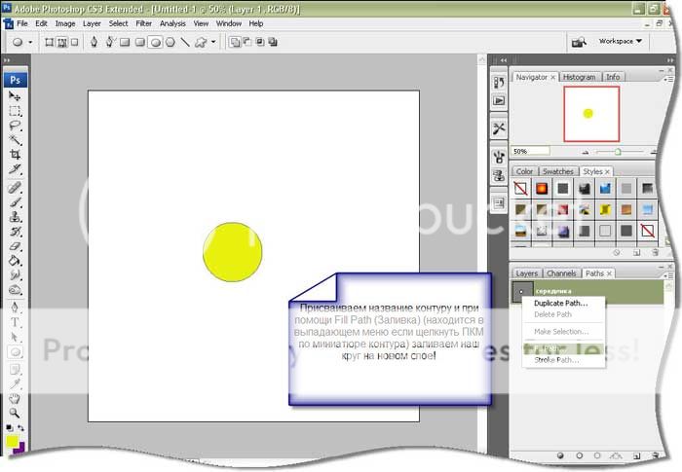Enable Shape layers mode in options bar
682x472 pixels.
pos(47,43)
